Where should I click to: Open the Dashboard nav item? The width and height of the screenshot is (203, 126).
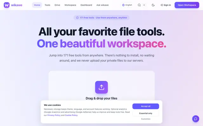86,5
